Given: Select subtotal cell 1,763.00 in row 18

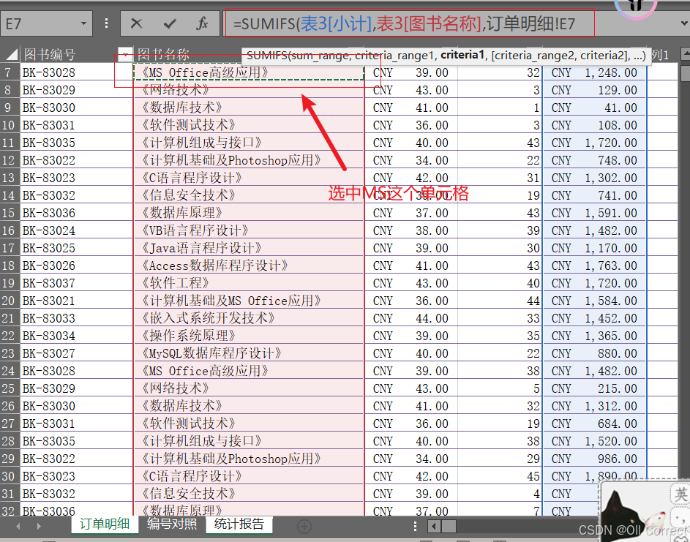Looking at the screenshot, I should tap(594, 266).
